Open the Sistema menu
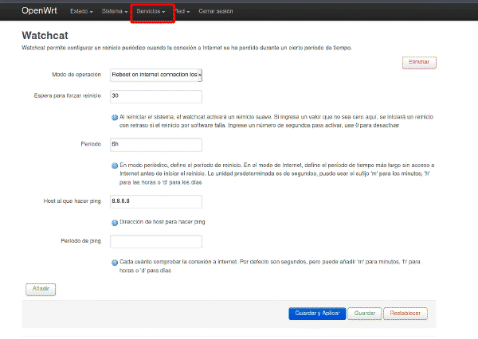 click(x=114, y=11)
